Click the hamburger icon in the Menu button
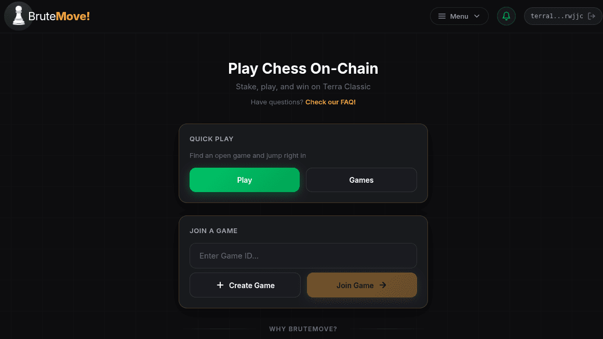This screenshot has height=339, width=603. pos(442,16)
